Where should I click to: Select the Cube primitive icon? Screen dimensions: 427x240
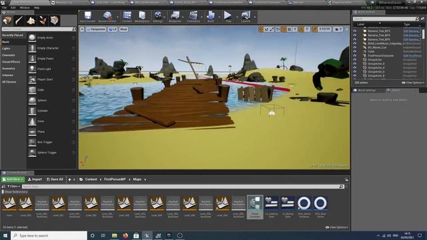(x=32, y=90)
